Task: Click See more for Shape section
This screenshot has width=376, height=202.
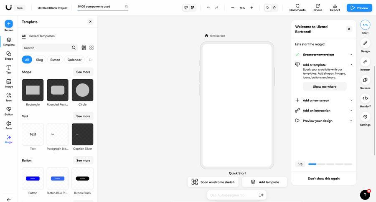Action: 83,72
